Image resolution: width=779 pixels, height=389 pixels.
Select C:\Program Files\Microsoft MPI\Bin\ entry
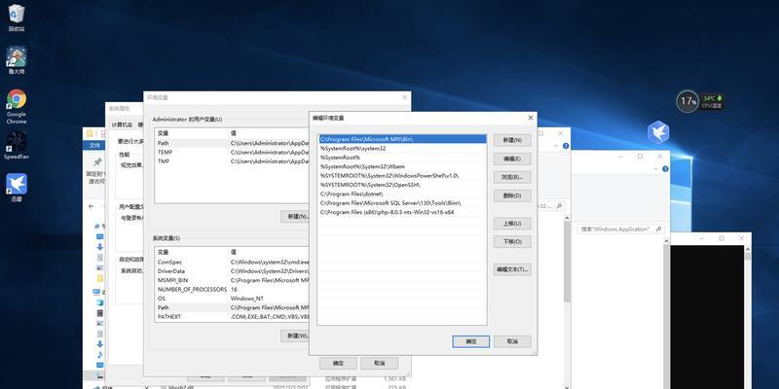click(x=402, y=139)
